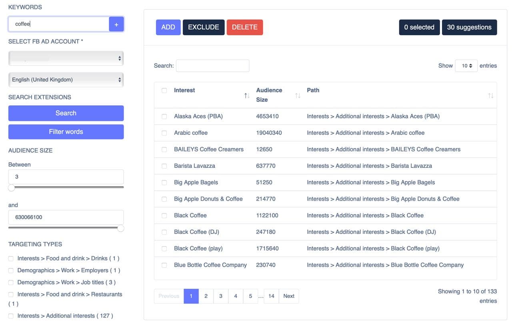Click path text ending in Barista Lavazza
The image size is (512, 324).
(370, 166)
